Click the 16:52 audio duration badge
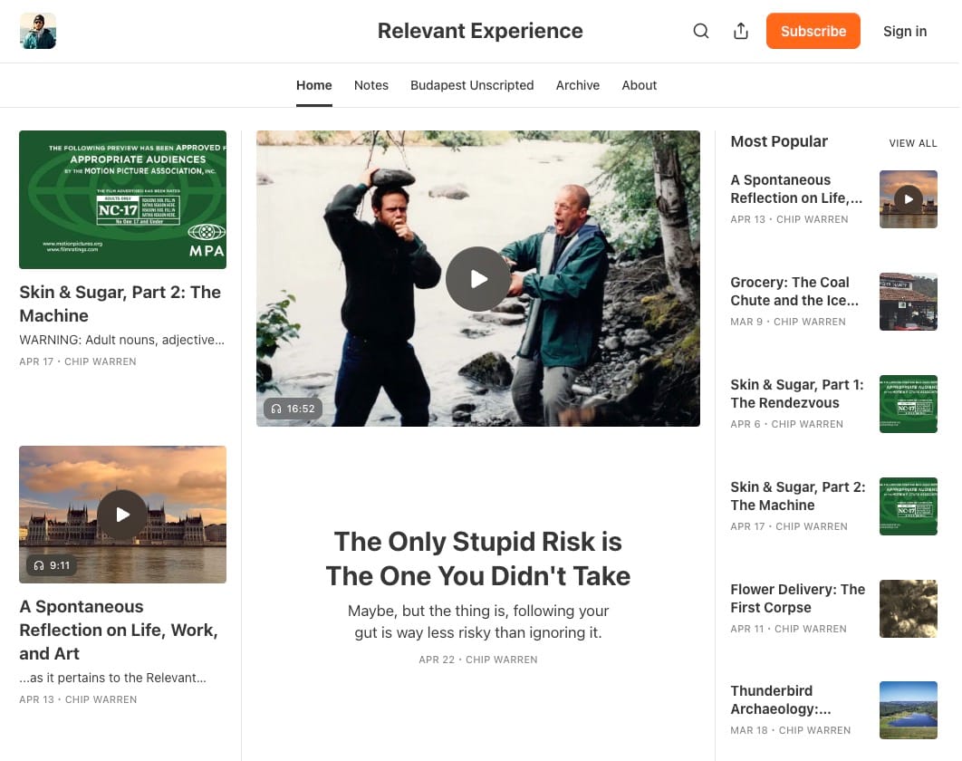The width and height of the screenshot is (962, 761). pos(293,409)
